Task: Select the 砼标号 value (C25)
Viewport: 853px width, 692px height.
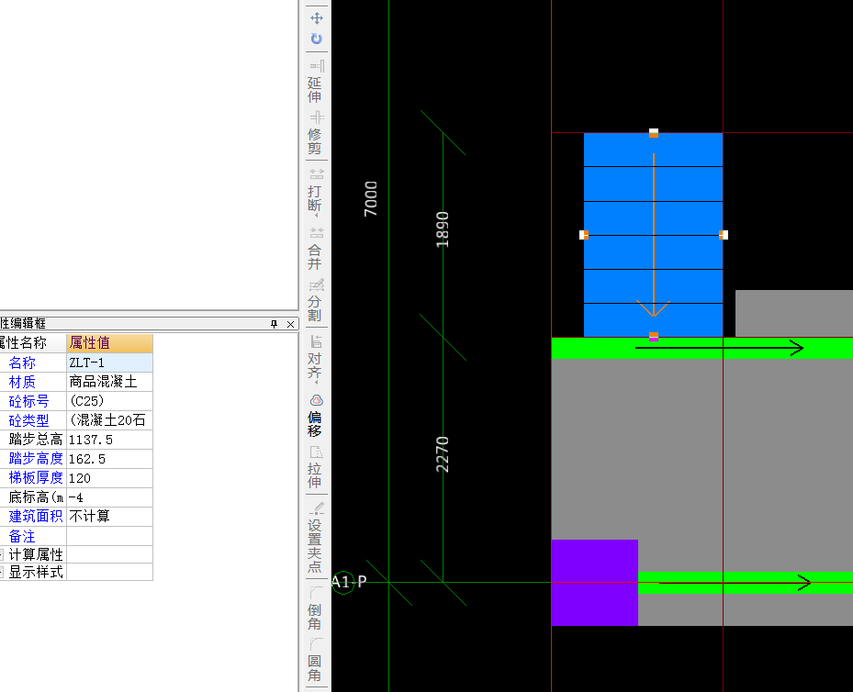Action: coord(109,401)
